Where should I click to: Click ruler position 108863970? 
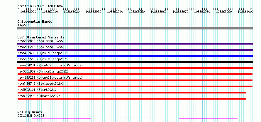(180, 12)
